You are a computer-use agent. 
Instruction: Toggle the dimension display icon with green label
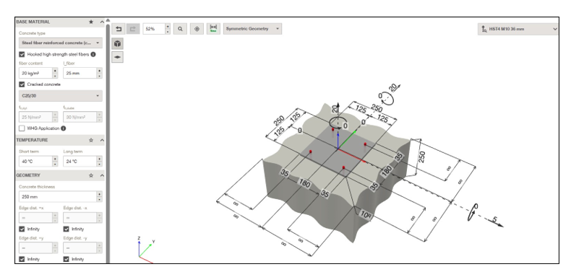214,29
